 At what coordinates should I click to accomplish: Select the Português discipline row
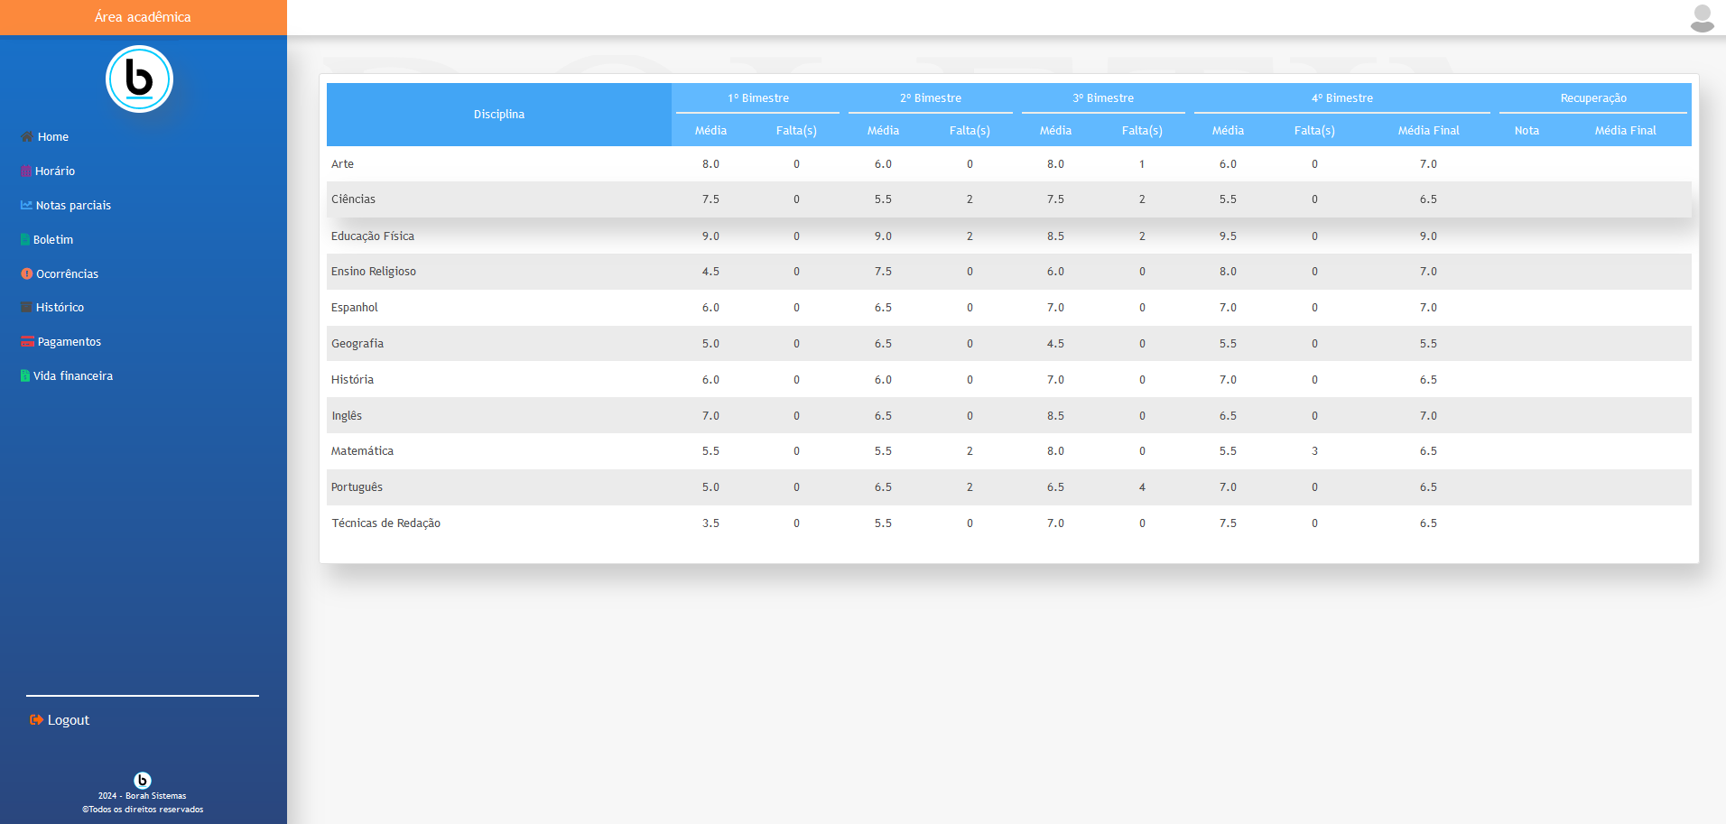(x=1009, y=487)
